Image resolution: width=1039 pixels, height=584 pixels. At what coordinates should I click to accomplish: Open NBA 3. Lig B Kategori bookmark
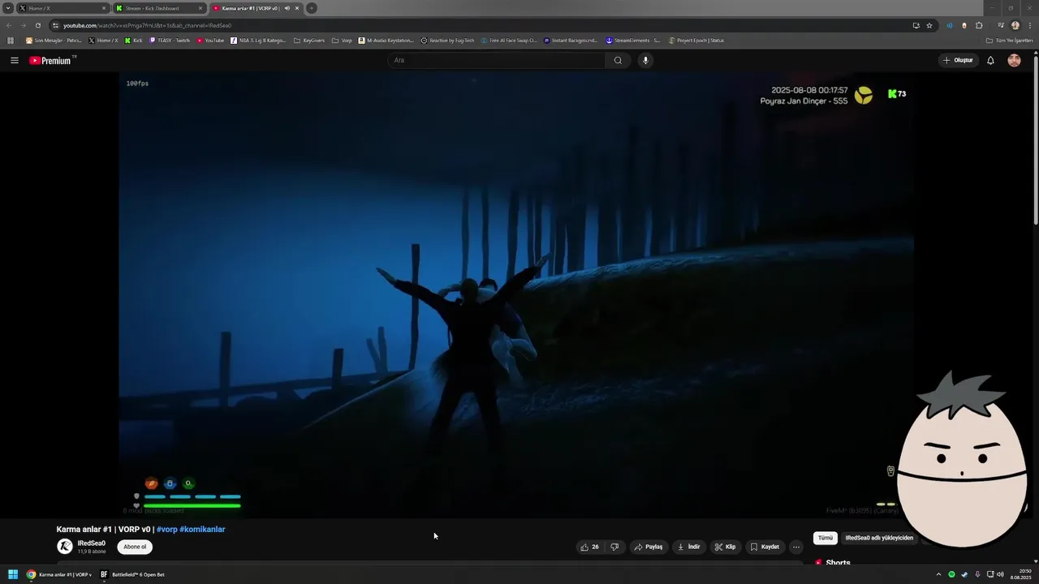tap(258, 40)
